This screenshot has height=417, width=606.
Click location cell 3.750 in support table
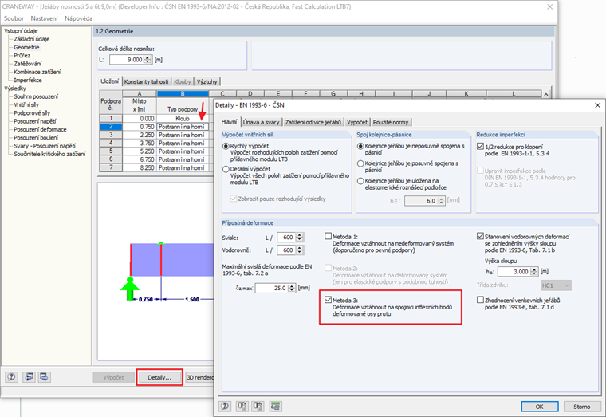coord(139,143)
